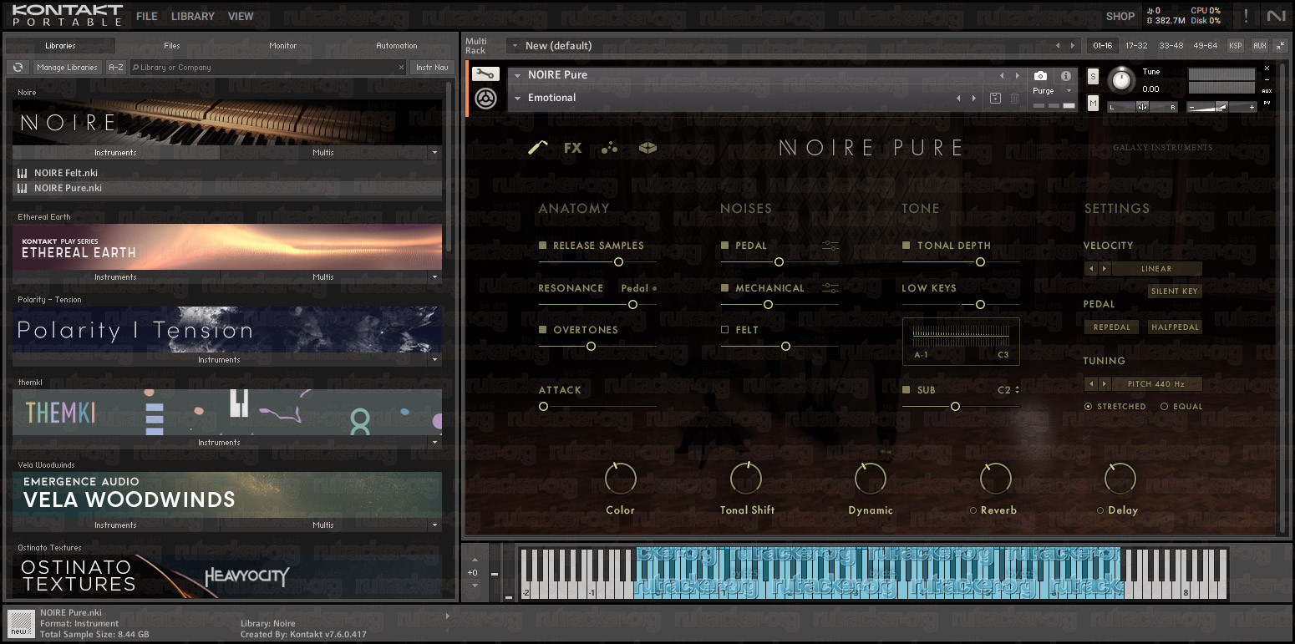This screenshot has height=644, width=1295.
Task: Switch to the Monitor tab
Action: 283,46
